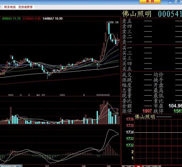Select the 买三 buy order row
The height and width of the screenshot is (167, 182).
(152, 58)
